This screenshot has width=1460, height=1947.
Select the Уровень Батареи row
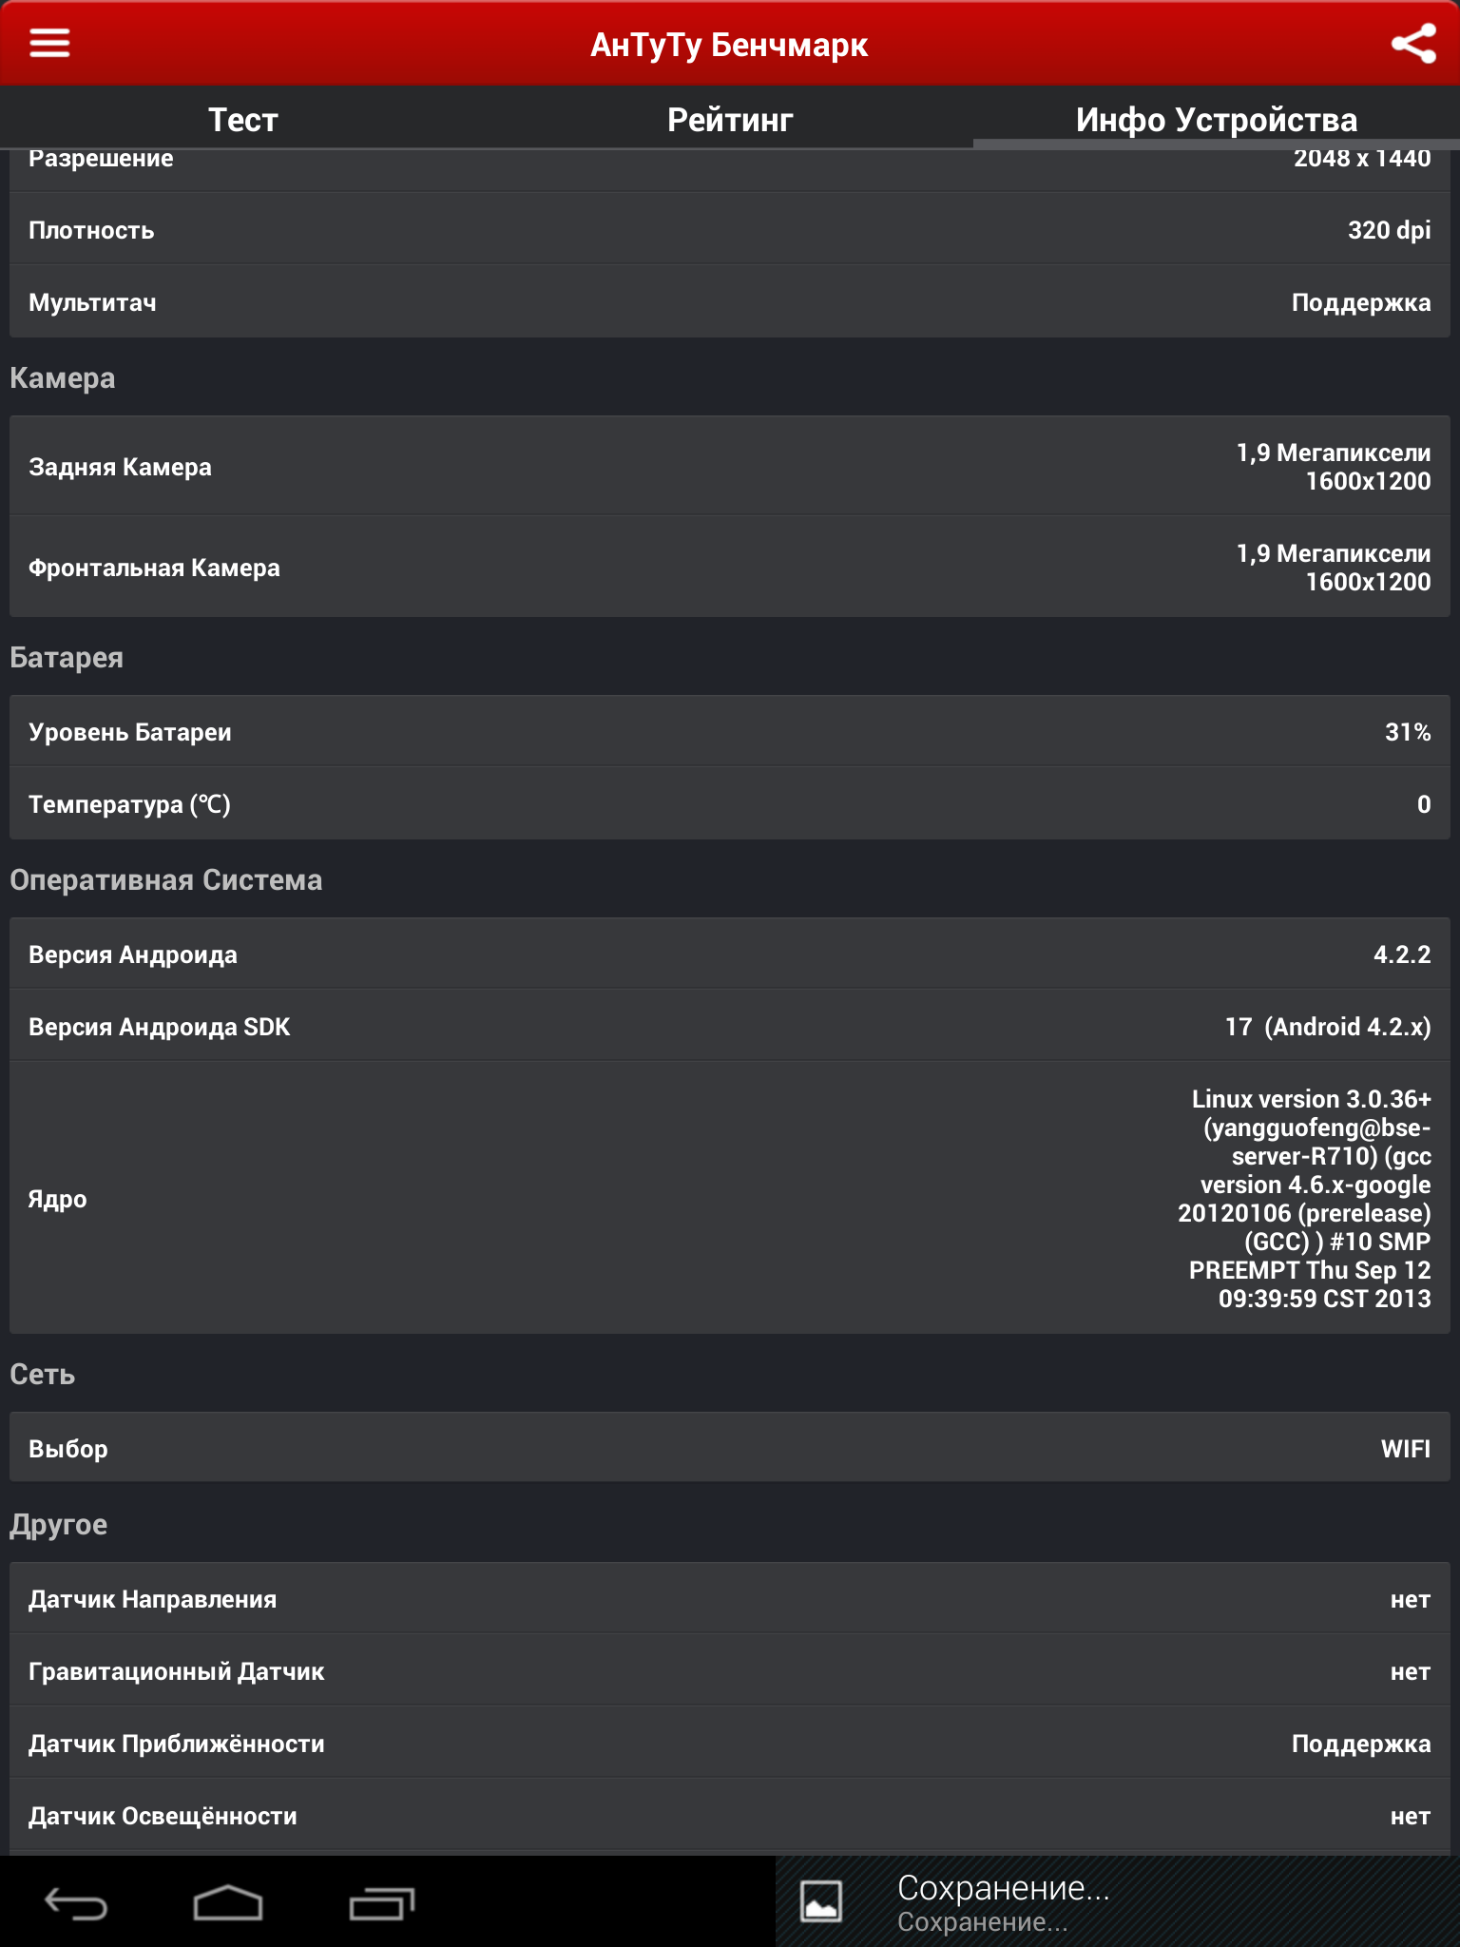730,731
